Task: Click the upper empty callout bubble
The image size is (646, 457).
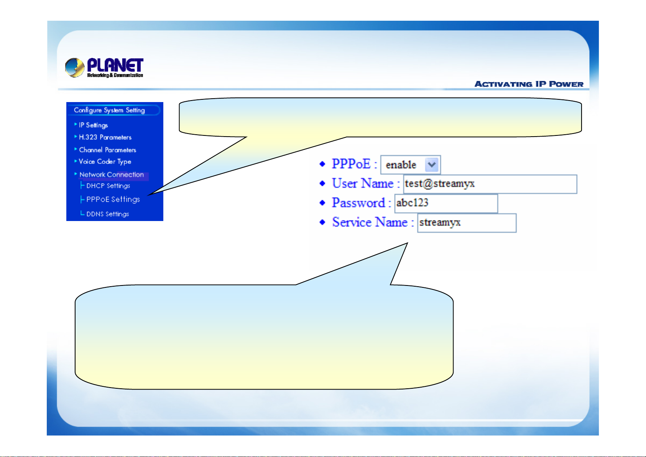Action: click(380, 117)
